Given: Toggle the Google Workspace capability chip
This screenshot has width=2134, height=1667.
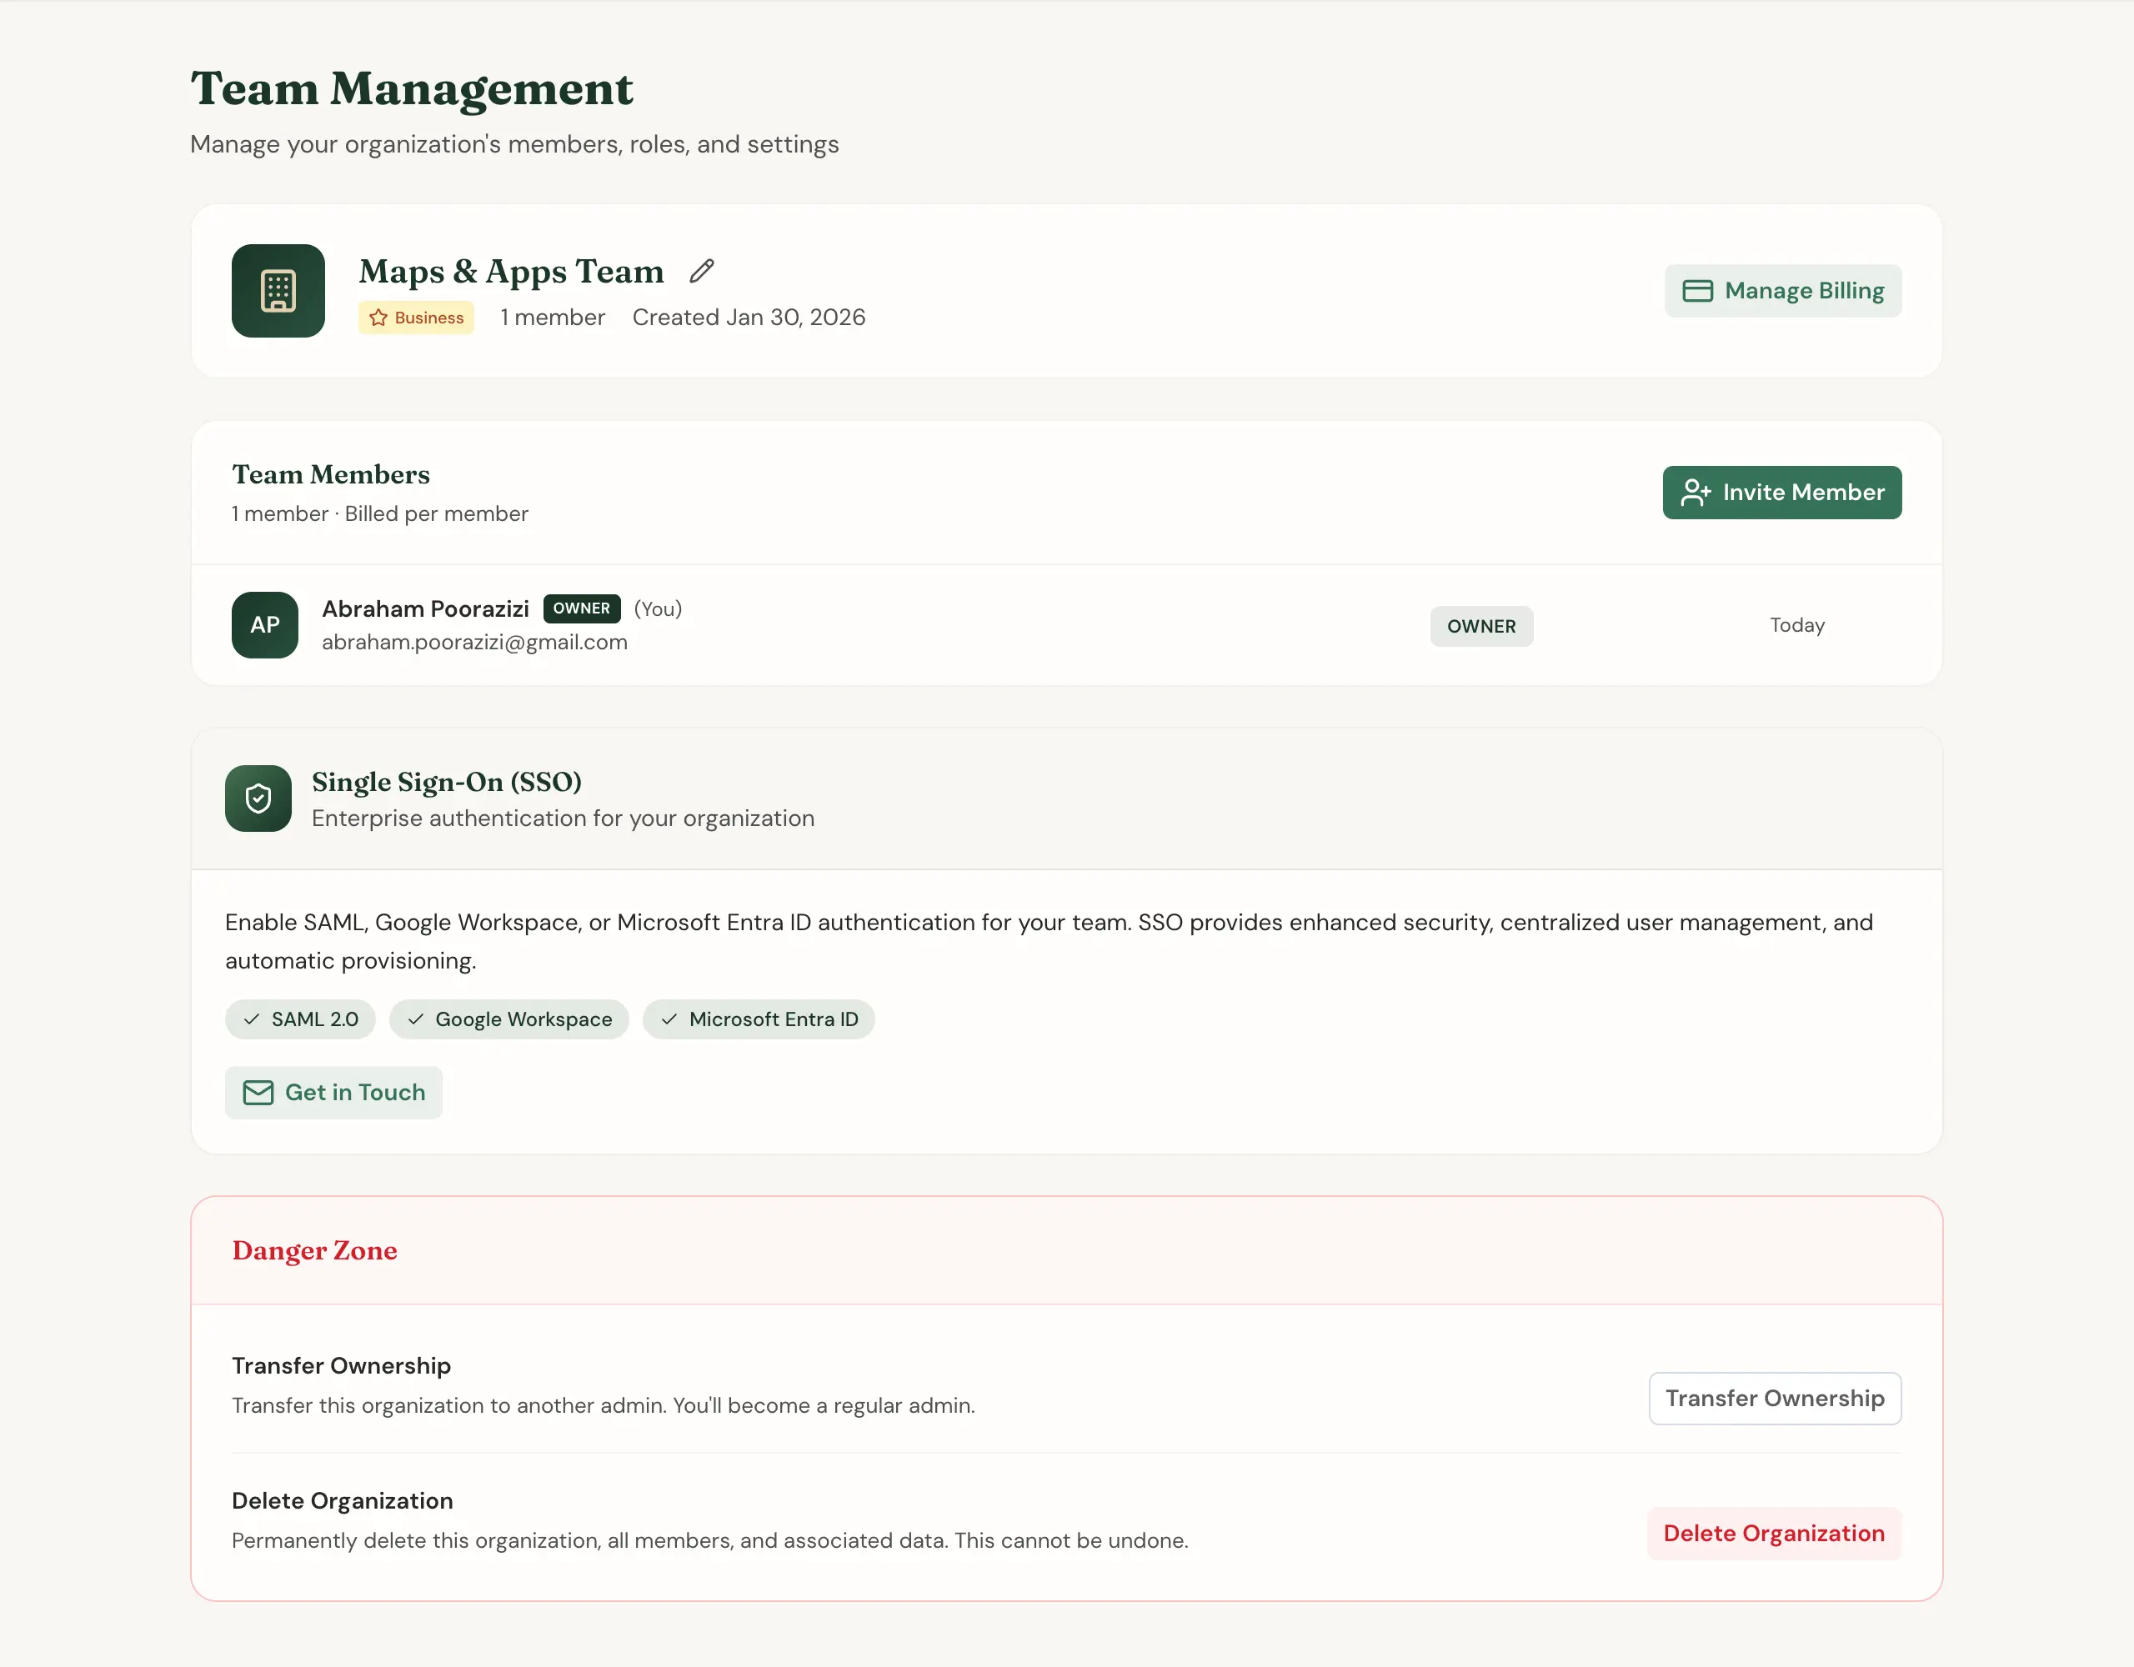Looking at the screenshot, I should 509,1019.
